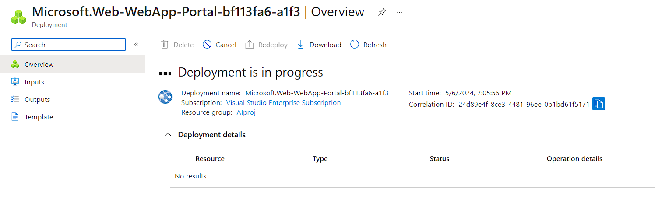Click the 'No results.' table message

click(x=191, y=176)
